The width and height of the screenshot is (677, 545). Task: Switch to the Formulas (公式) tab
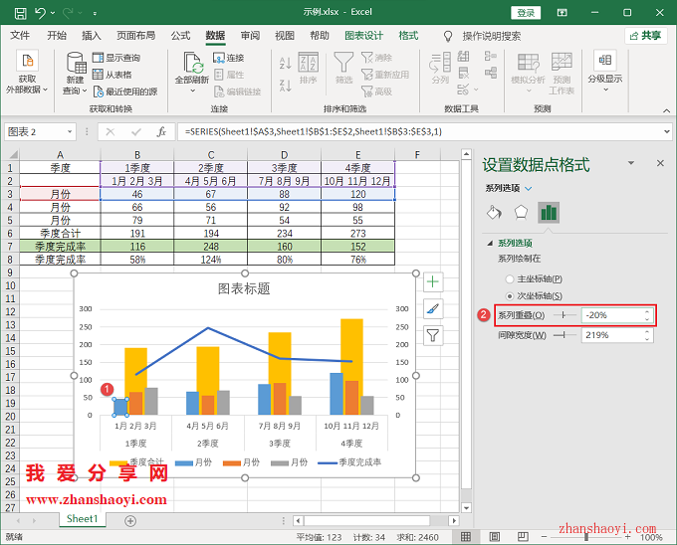tap(180, 36)
